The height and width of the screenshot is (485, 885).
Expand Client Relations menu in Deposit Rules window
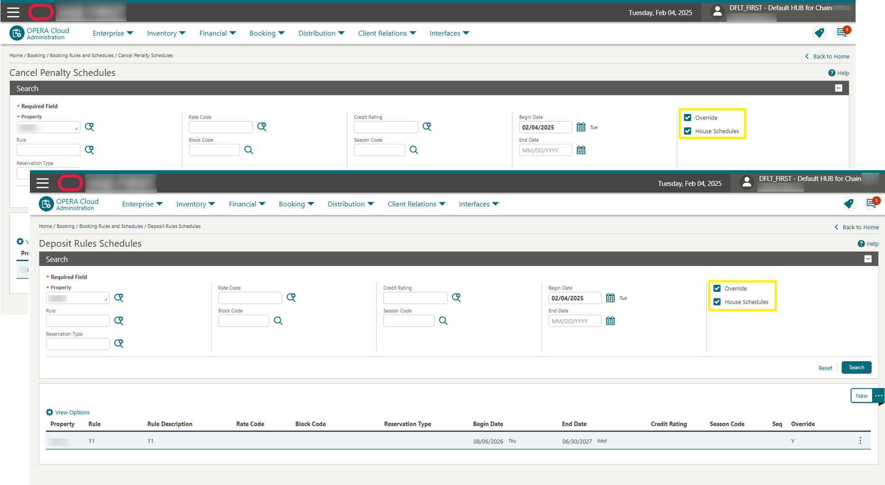(416, 204)
